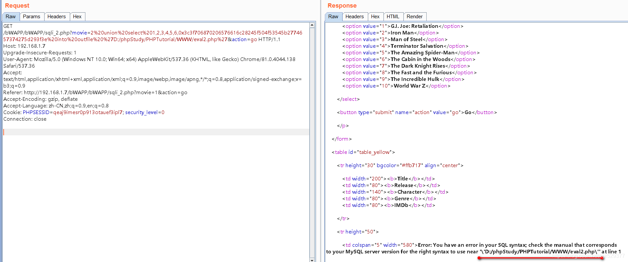Click the PHPSESSID cookie value
The height and width of the screenshot is (262, 628).
click(x=88, y=112)
